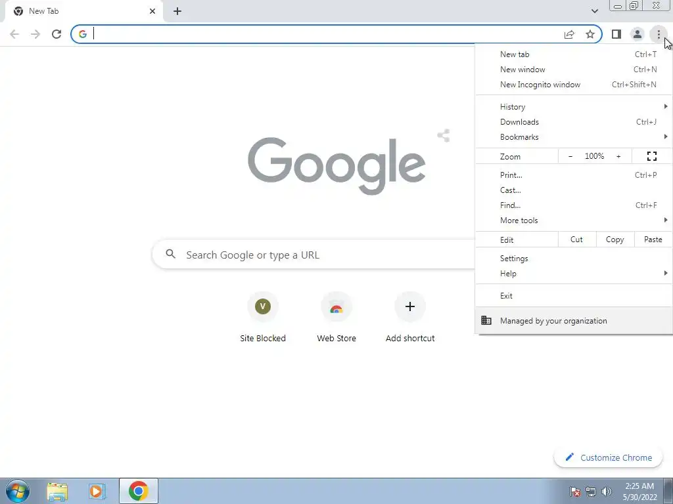This screenshot has width=673, height=504.
Task: Close the New Tab tab
Action: (152, 11)
